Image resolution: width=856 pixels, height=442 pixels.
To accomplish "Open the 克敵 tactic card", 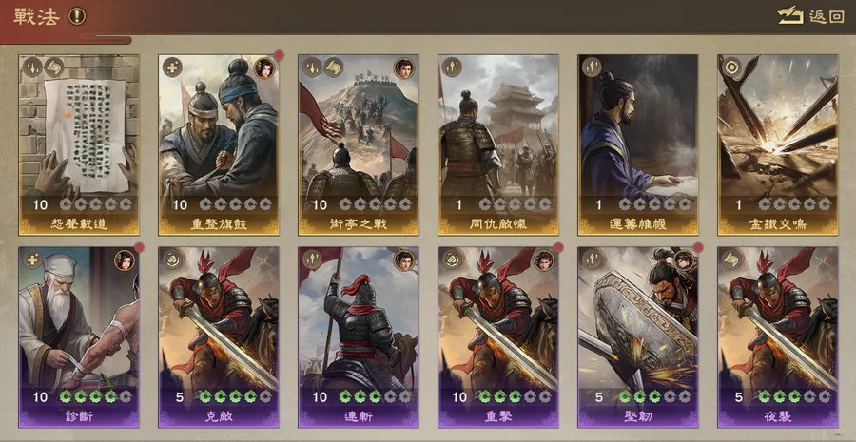I will (x=219, y=337).
